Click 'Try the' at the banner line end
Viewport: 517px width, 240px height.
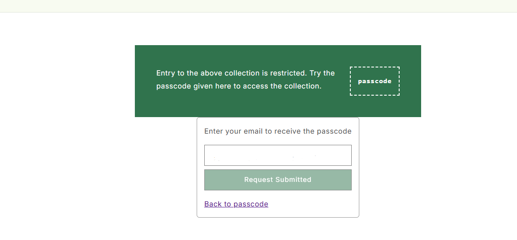tap(322, 73)
